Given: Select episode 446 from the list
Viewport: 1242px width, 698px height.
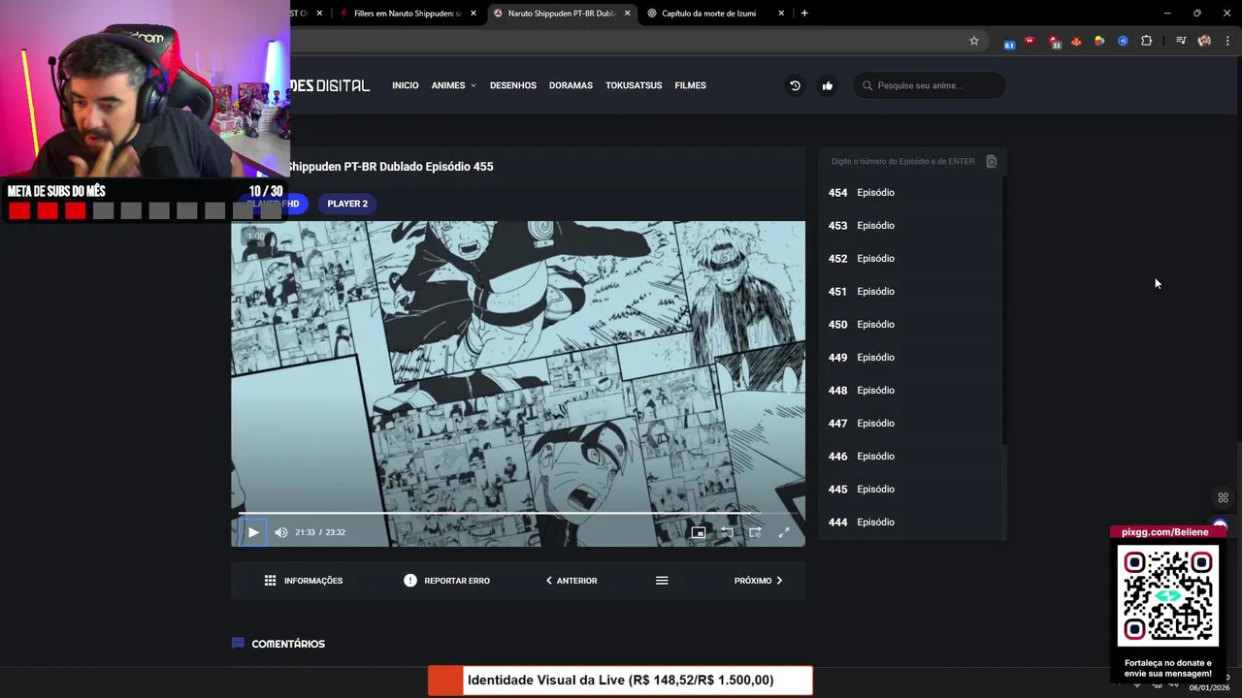Looking at the screenshot, I should click(910, 457).
